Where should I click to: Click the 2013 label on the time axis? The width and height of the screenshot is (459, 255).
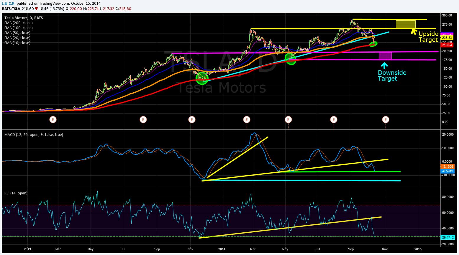(x=27, y=249)
